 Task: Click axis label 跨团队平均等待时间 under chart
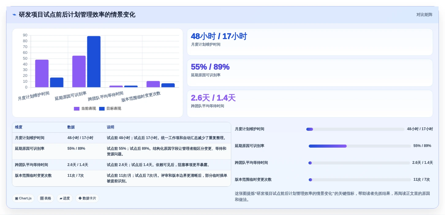point(106,96)
